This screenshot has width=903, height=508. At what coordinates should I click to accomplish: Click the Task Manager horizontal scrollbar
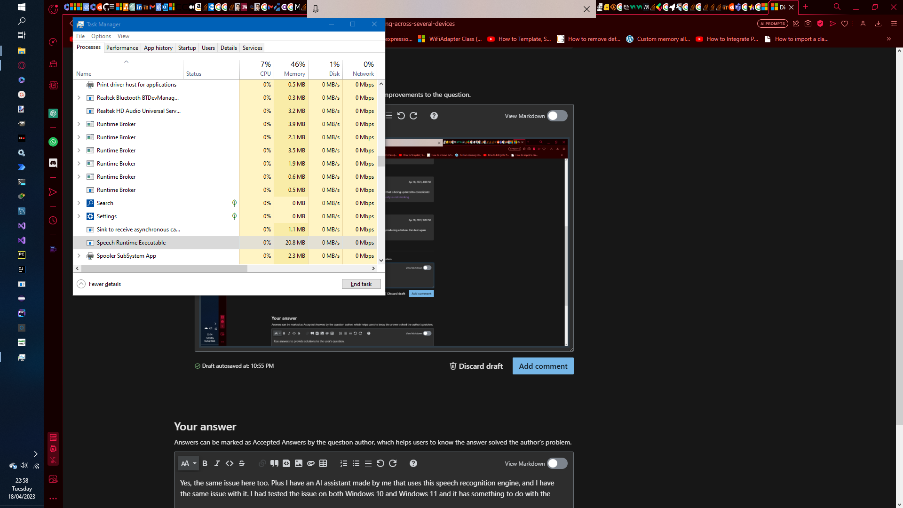[164, 268]
